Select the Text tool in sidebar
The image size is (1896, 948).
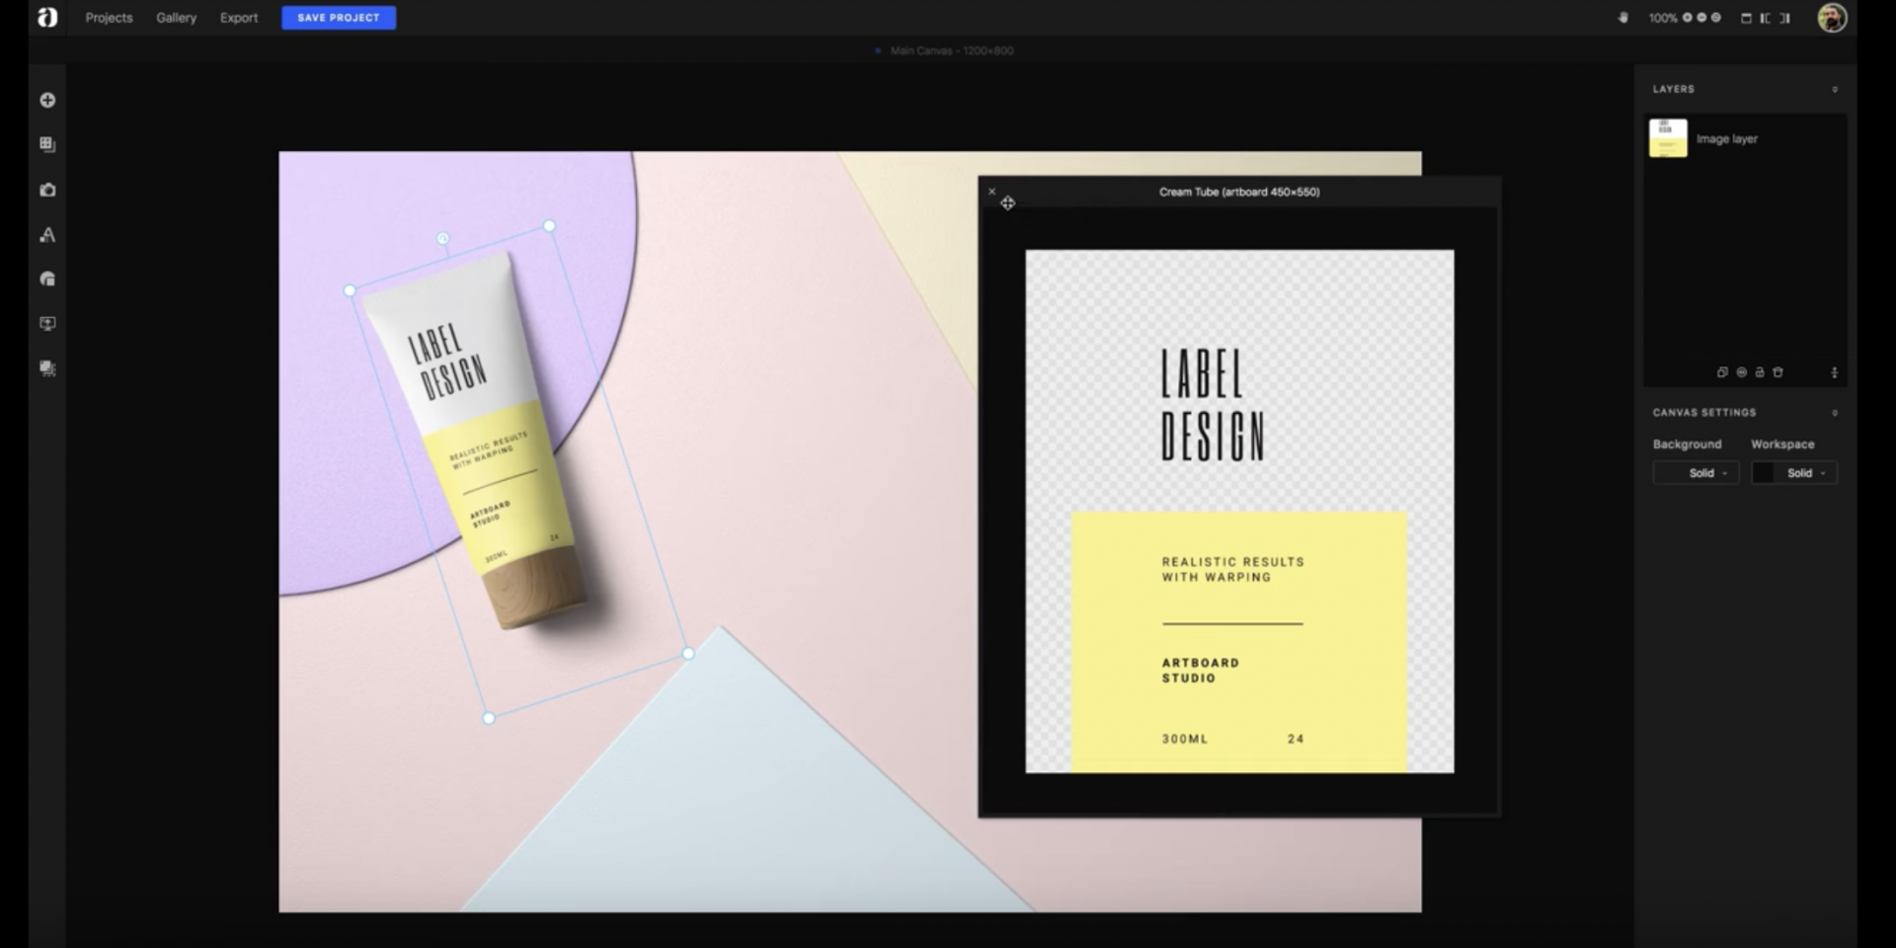(47, 235)
